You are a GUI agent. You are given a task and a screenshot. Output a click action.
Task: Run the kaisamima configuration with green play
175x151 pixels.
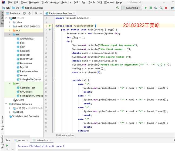point(146,8)
